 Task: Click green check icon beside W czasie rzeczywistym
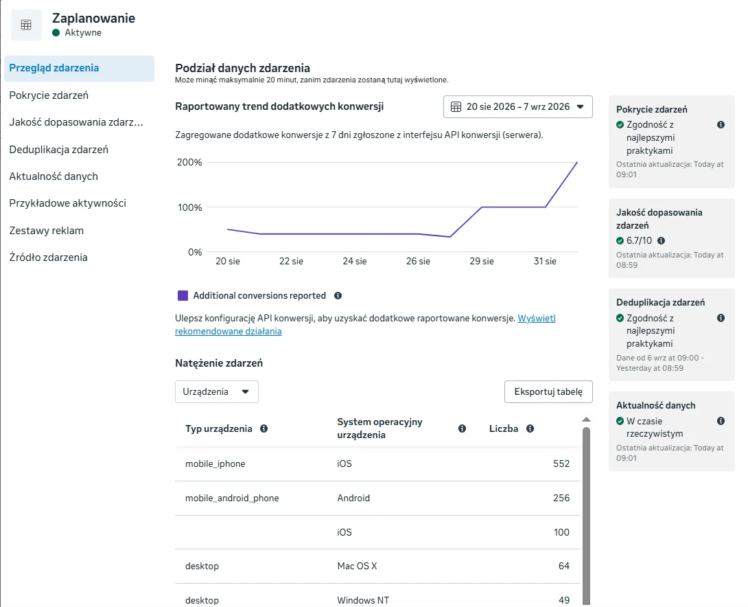620,421
